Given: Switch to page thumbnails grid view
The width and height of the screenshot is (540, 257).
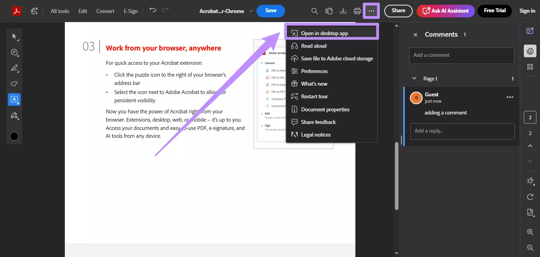Looking at the screenshot, I should (530, 66).
